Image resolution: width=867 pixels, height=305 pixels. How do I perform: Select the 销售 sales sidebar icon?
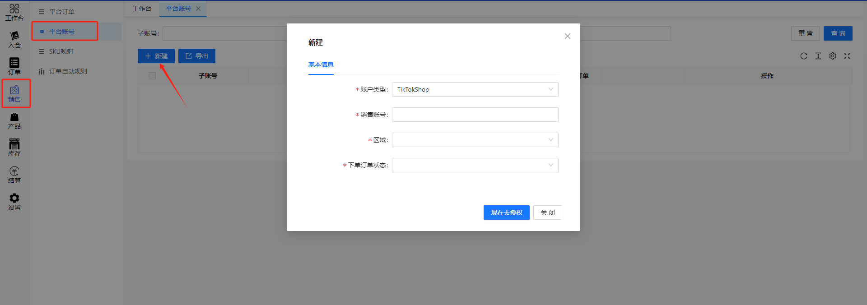(14, 94)
